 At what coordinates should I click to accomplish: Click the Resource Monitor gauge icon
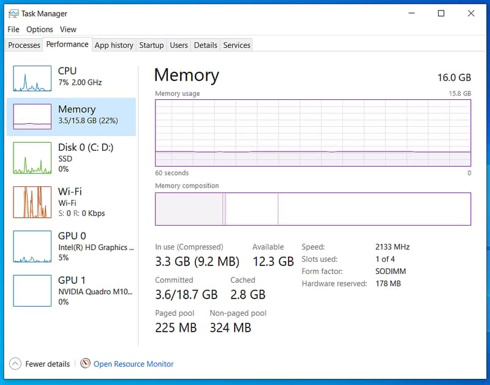click(85, 364)
